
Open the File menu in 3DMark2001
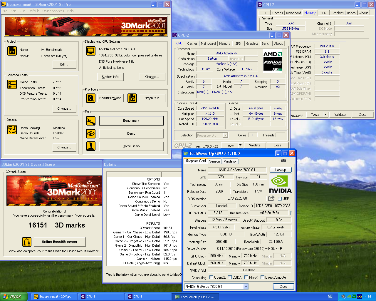(x=5, y=11)
